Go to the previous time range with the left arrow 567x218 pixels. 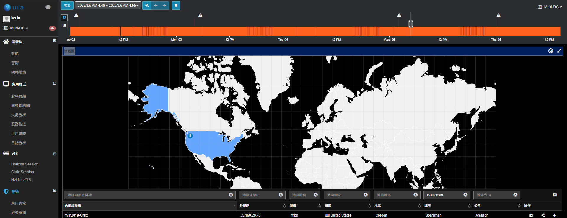tap(156, 6)
